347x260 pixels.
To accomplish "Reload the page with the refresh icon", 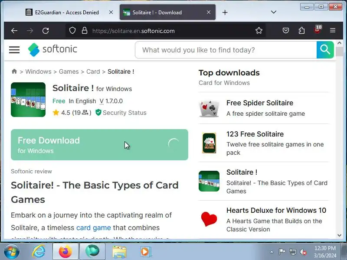I will [46, 31].
